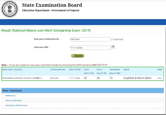Click date 11/11/2006 in the result row
The image size is (166, 115).
[74, 78]
